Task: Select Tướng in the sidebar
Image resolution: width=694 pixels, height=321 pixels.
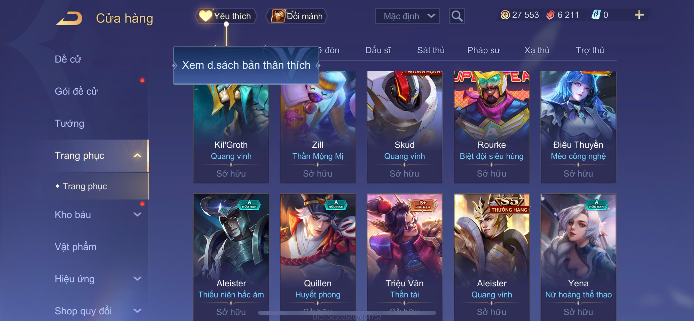Action: click(x=69, y=124)
